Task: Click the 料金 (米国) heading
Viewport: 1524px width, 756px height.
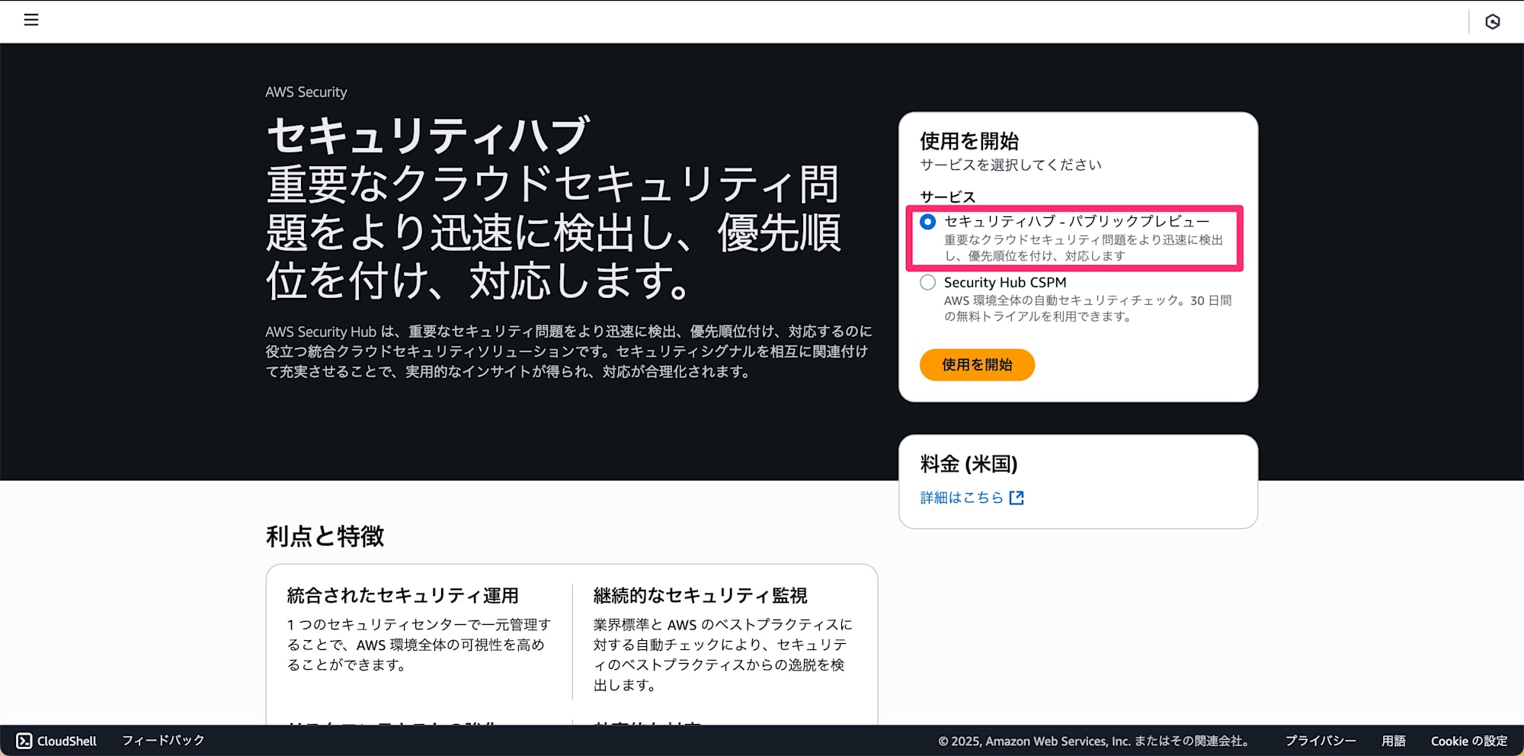Action: click(969, 463)
